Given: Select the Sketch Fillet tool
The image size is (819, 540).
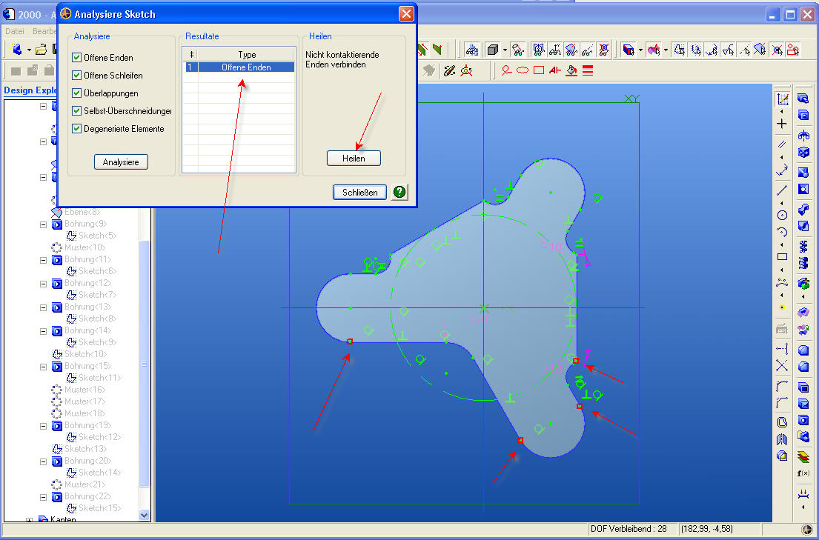Looking at the screenshot, I should click(782, 387).
